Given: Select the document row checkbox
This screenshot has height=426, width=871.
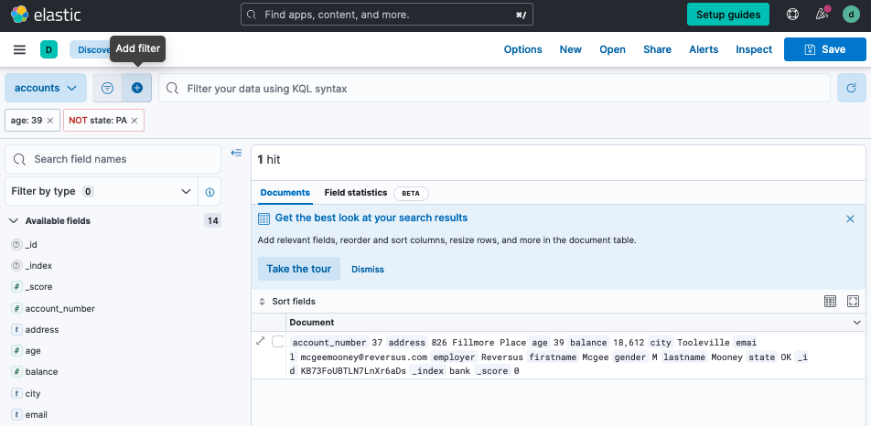Looking at the screenshot, I should 278,342.
